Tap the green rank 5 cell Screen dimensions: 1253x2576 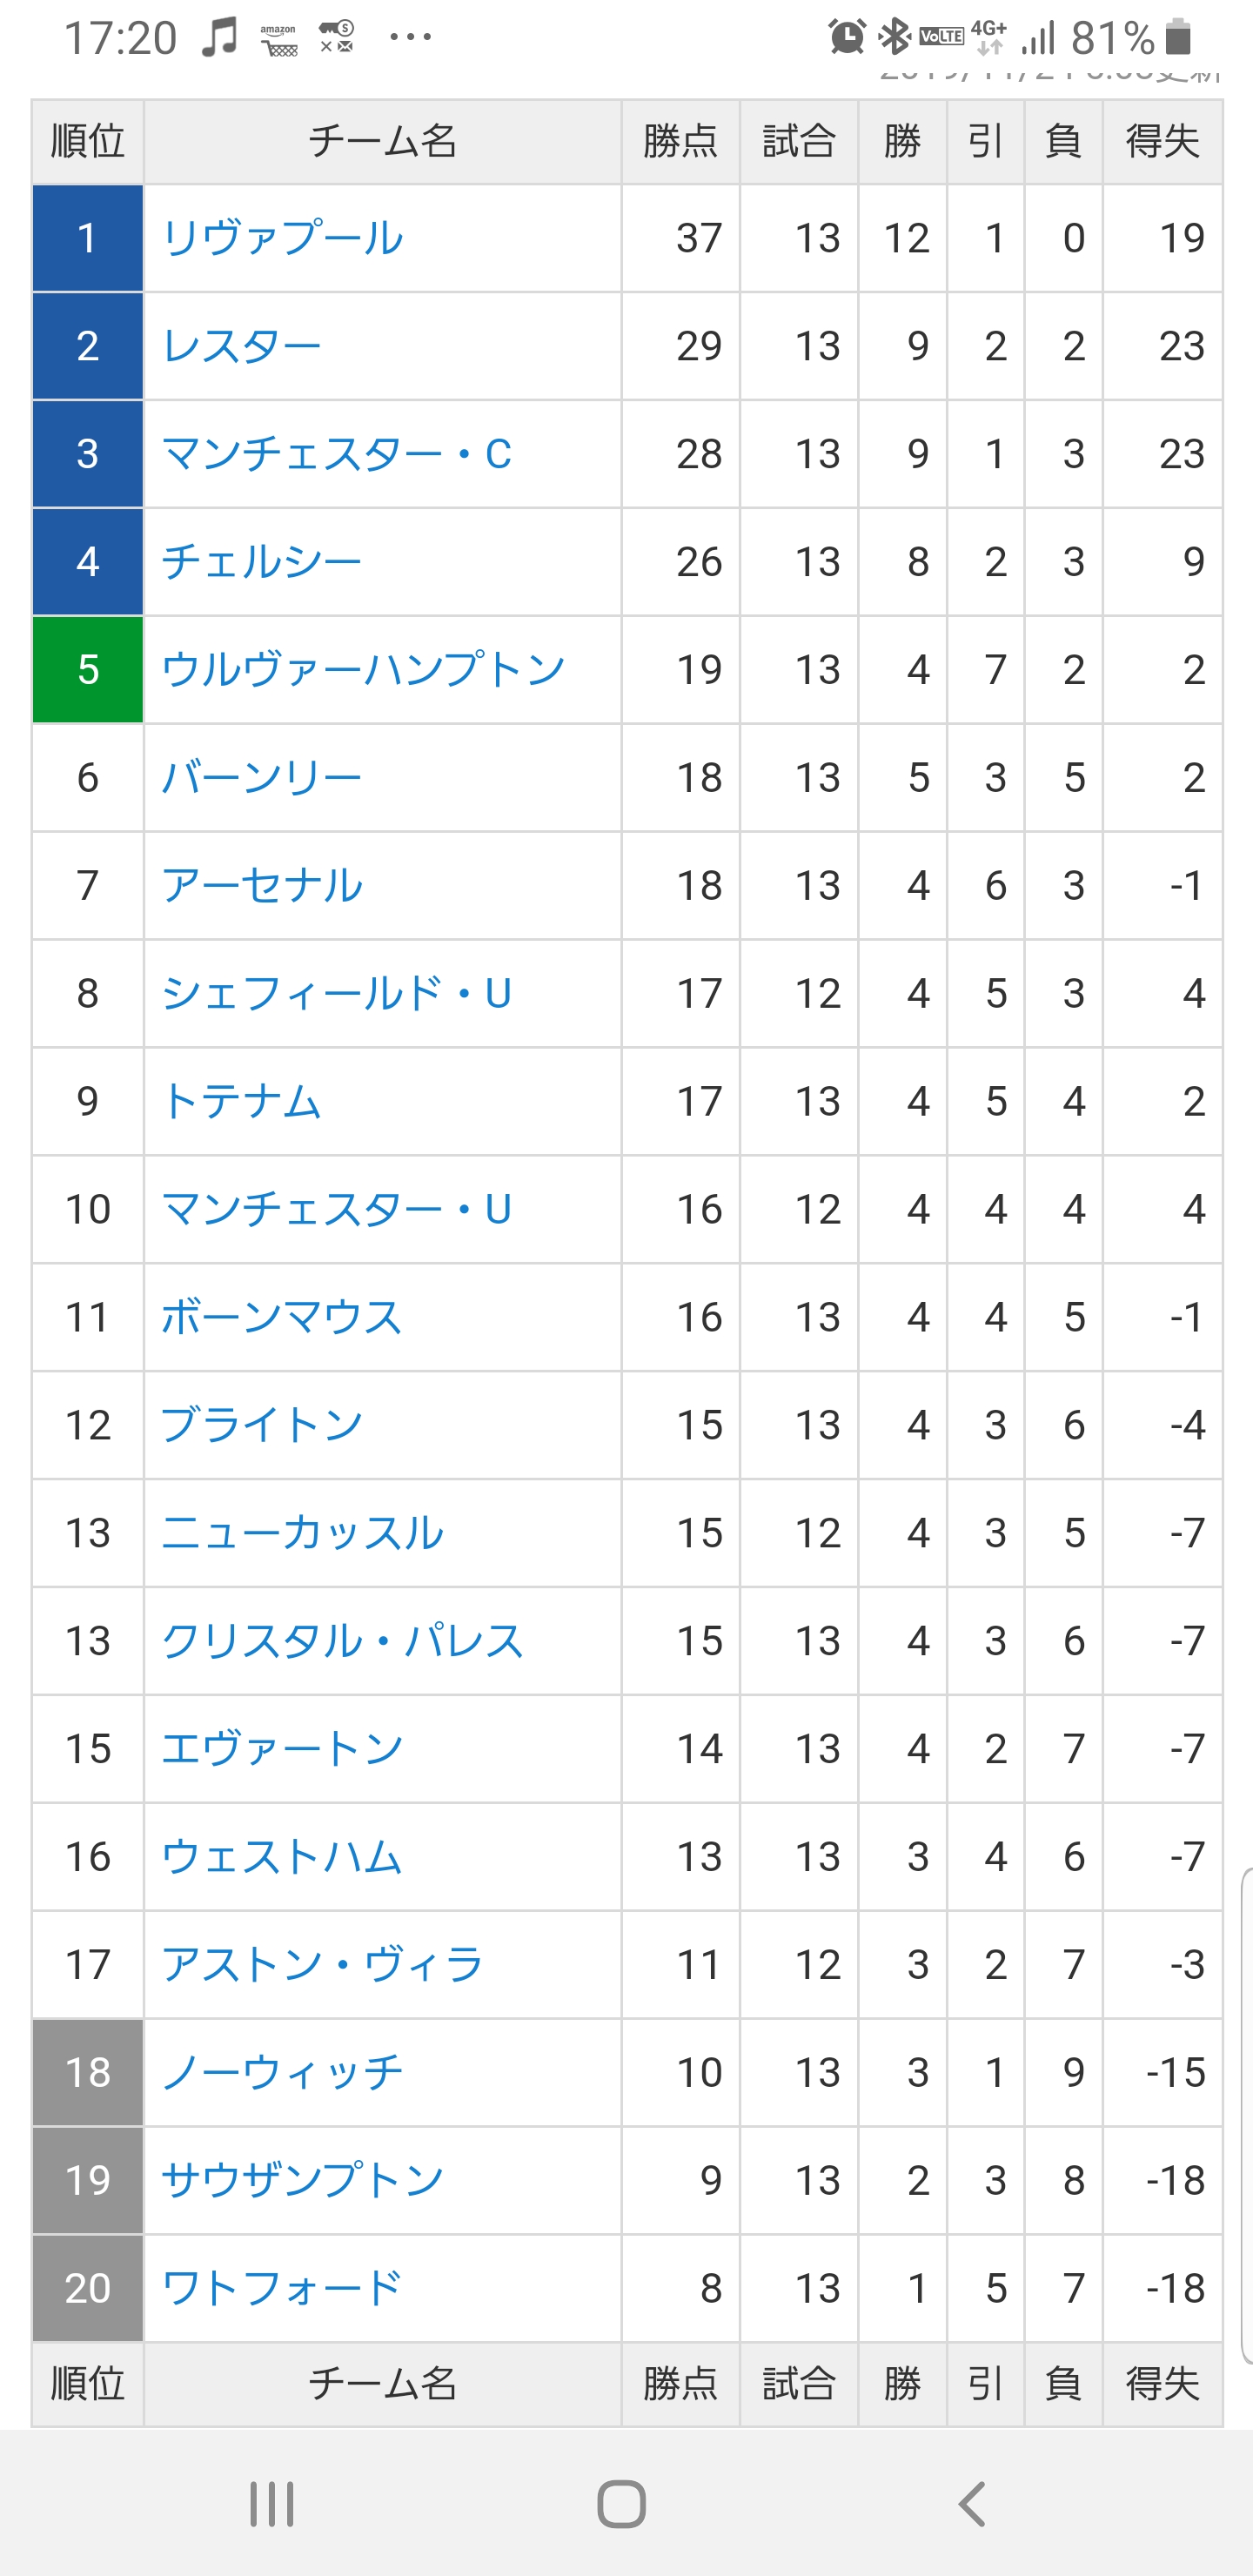pos(88,670)
